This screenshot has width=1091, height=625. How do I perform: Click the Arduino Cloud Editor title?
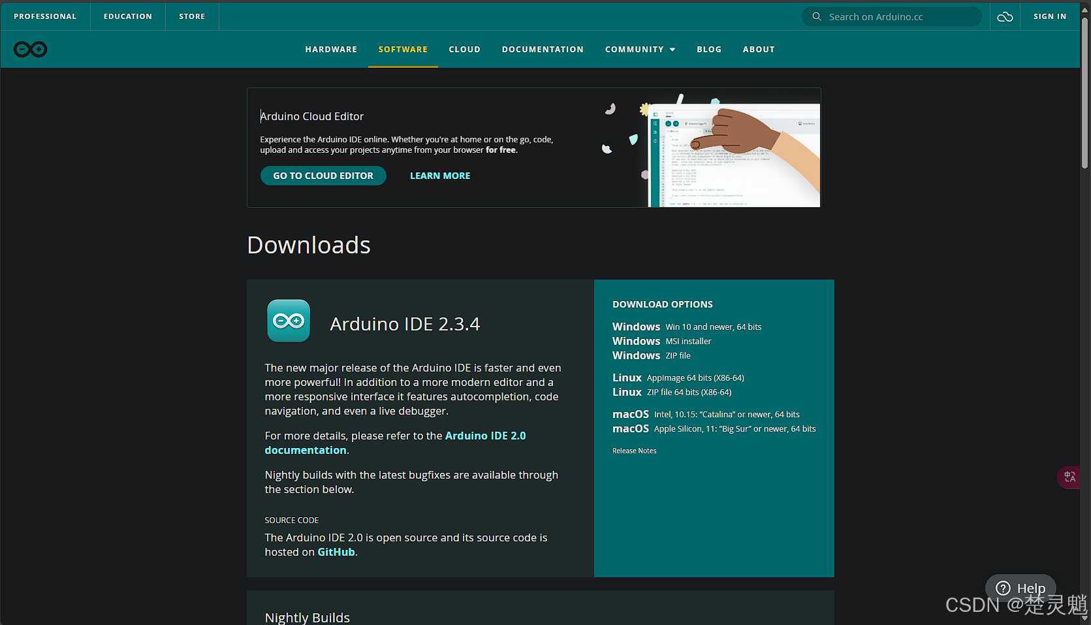pyautogui.click(x=312, y=116)
